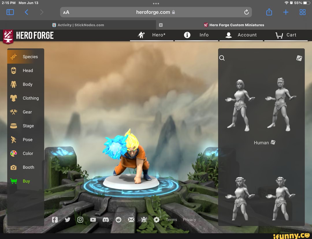Select the Gear customization option
The width and height of the screenshot is (312, 239).
coord(25,112)
